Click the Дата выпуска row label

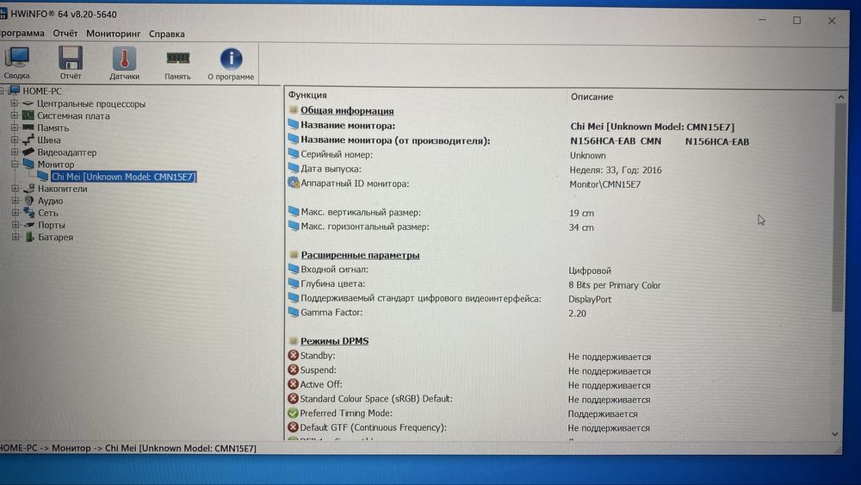pyautogui.click(x=331, y=169)
